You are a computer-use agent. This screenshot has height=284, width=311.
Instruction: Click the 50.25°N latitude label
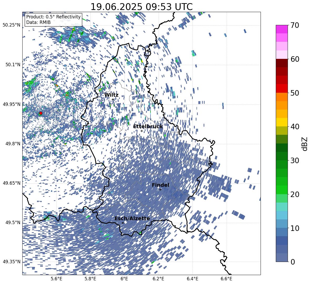click(12, 25)
